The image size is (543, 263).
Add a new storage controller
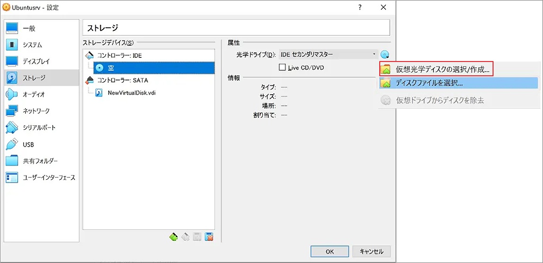tap(173, 237)
